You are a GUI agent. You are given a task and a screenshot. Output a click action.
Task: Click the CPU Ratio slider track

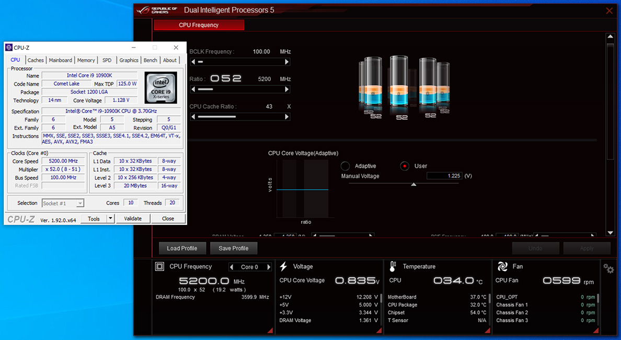pos(240,89)
